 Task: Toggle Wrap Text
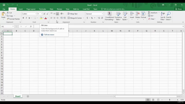coord(73,14)
